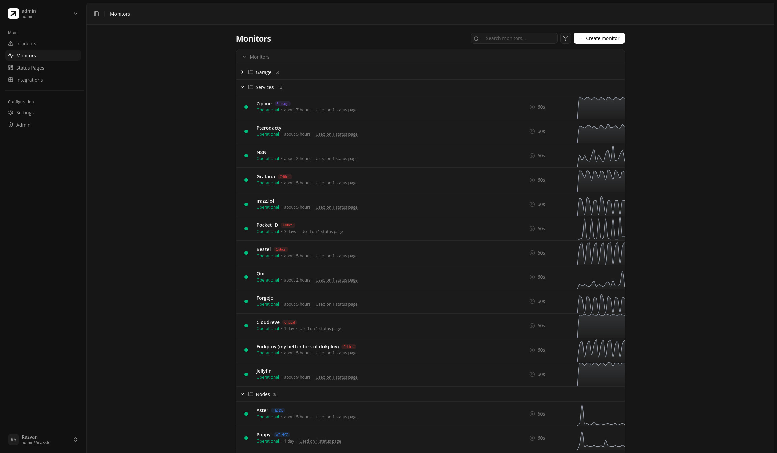Click the Services folder icon
This screenshot has height=453, width=777.
pyautogui.click(x=251, y=87)
